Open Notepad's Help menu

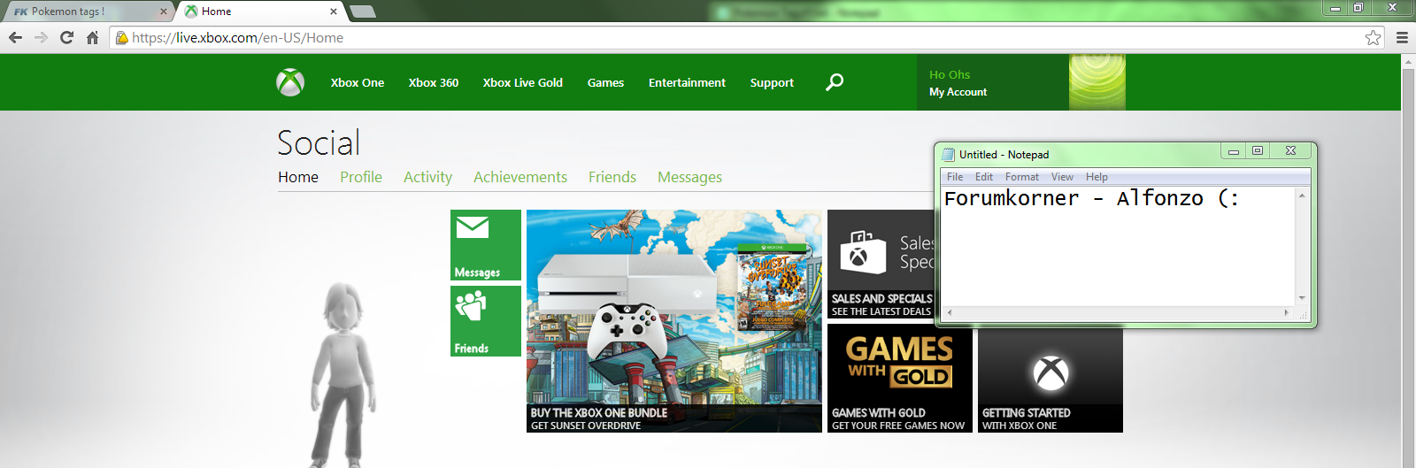click(x=1097, y=177)
